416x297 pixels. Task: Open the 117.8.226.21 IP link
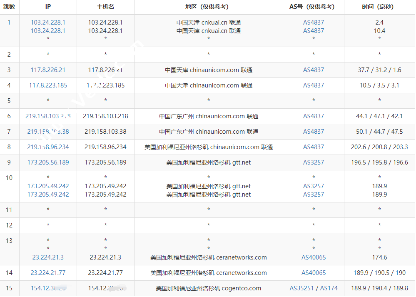(48, 70)
